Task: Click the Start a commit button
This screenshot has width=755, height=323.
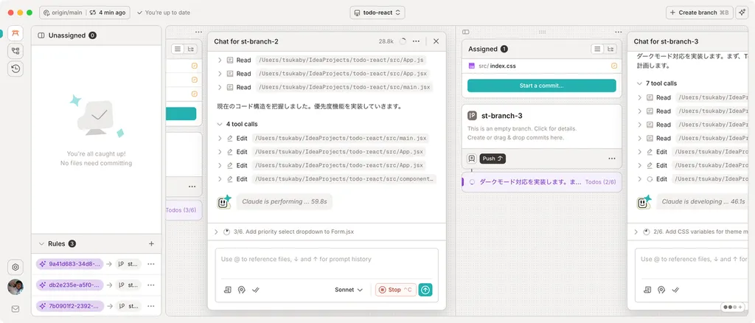Action: 541,86
